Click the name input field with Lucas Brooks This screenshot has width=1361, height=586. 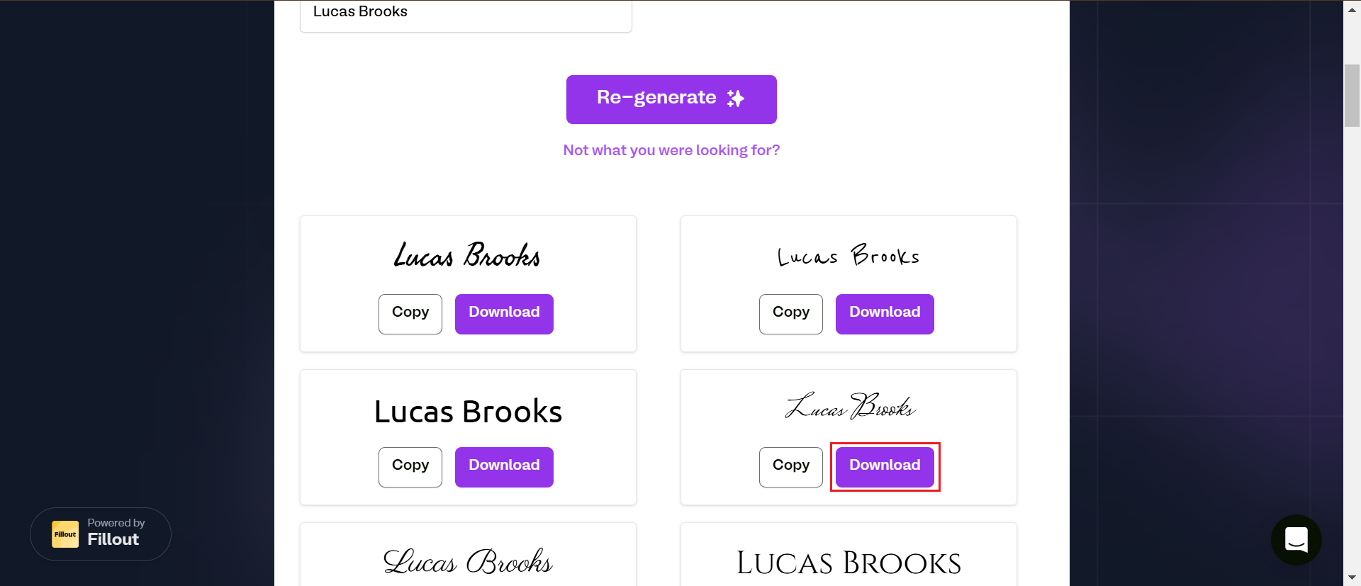[466, 14]
